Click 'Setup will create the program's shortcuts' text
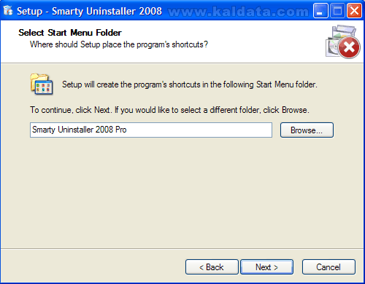The width and height of the screenshot is (365, 284). (190, 84)
